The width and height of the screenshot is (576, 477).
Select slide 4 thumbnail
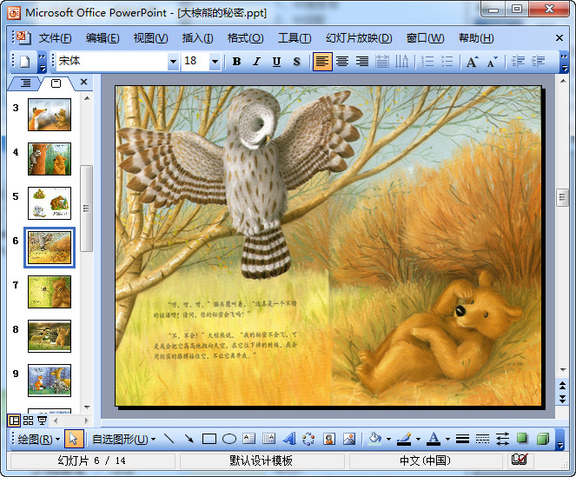[x=50, y=159]
